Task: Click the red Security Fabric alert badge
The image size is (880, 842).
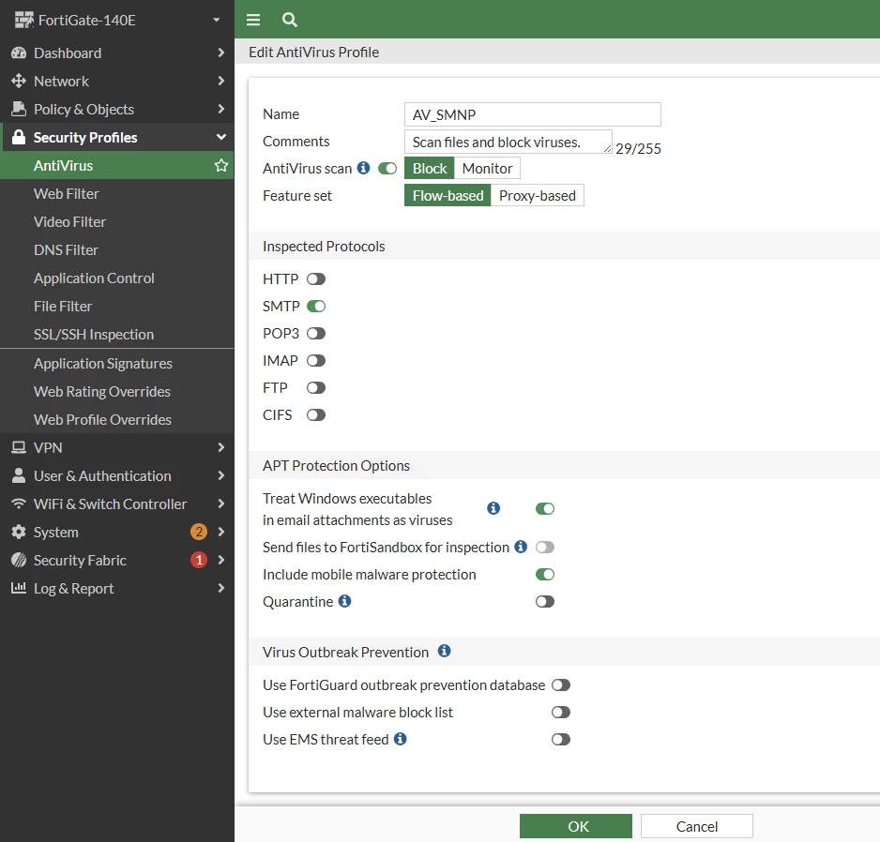Action: [199, 559]
